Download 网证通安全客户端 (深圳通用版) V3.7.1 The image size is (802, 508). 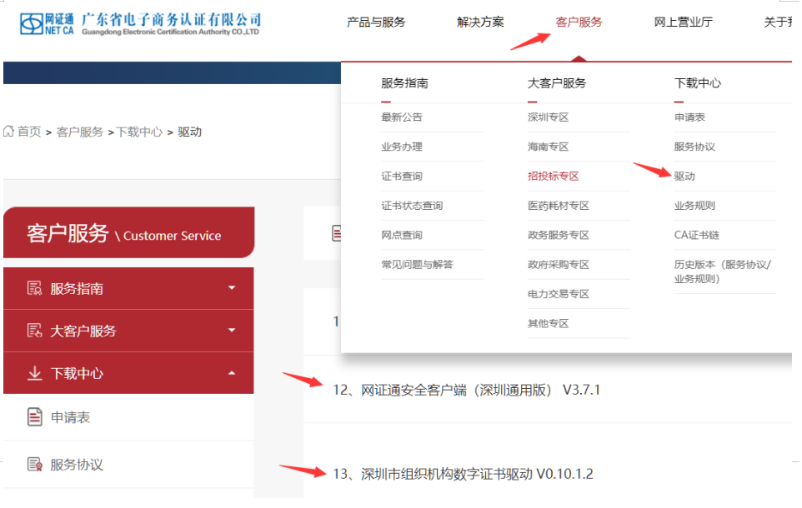click(467, 390)
